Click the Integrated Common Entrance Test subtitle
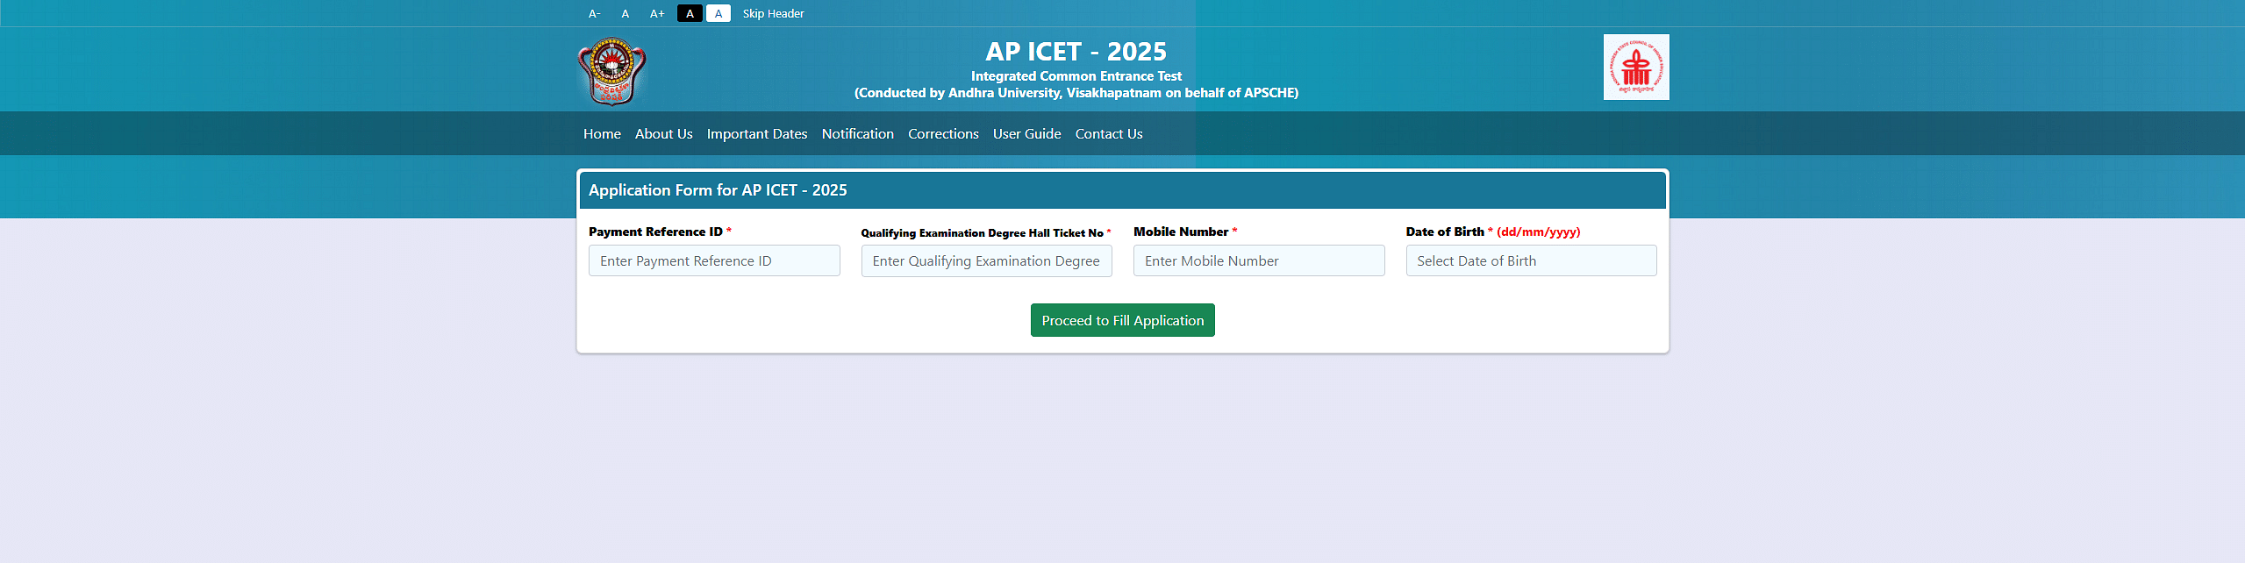This screenshot has width=2245, height=563. coord(1076,76)
